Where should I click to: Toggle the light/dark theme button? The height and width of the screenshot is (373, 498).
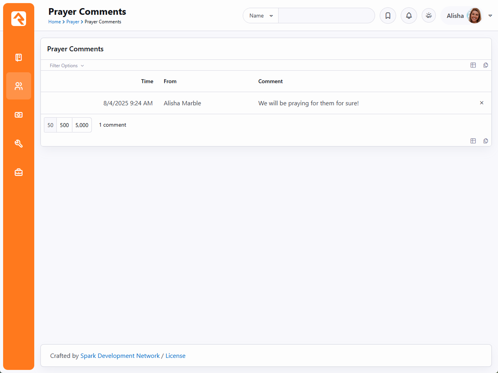pyautogui.click(x=429, y=16)
